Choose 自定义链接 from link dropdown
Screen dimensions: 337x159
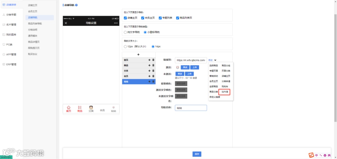pyautogui.click(x=215, y=97)
